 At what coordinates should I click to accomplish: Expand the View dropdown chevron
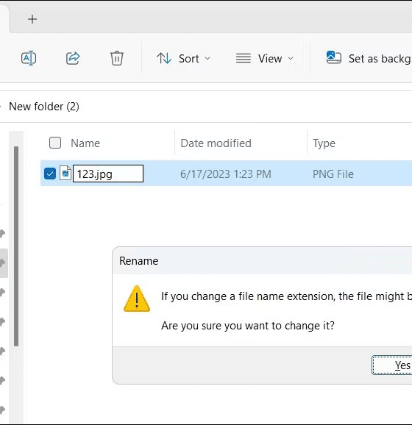coord(291,58)
